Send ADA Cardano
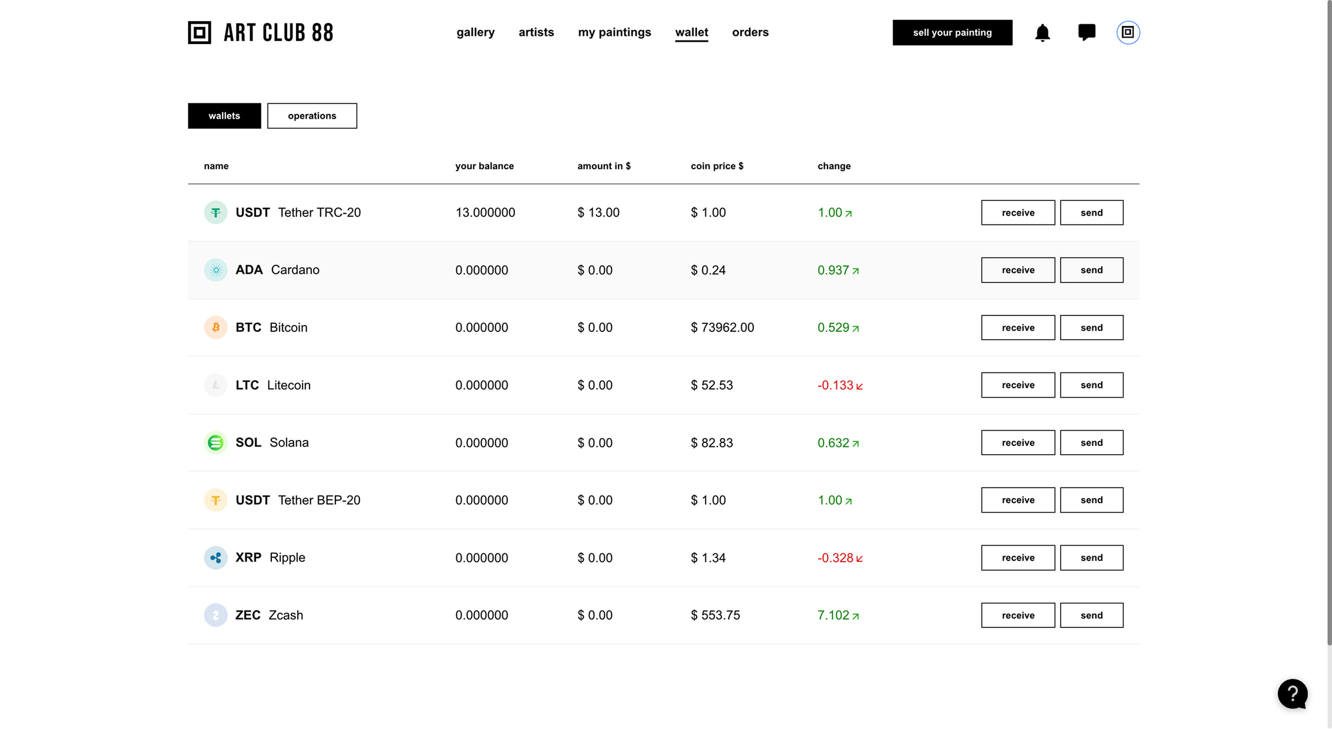The height and width of the screenshot is (729, 1332). (x=1091, y=270)
